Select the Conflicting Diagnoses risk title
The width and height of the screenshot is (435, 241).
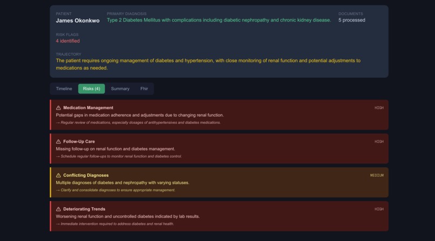pyautogui.click(x=86, y=176)
